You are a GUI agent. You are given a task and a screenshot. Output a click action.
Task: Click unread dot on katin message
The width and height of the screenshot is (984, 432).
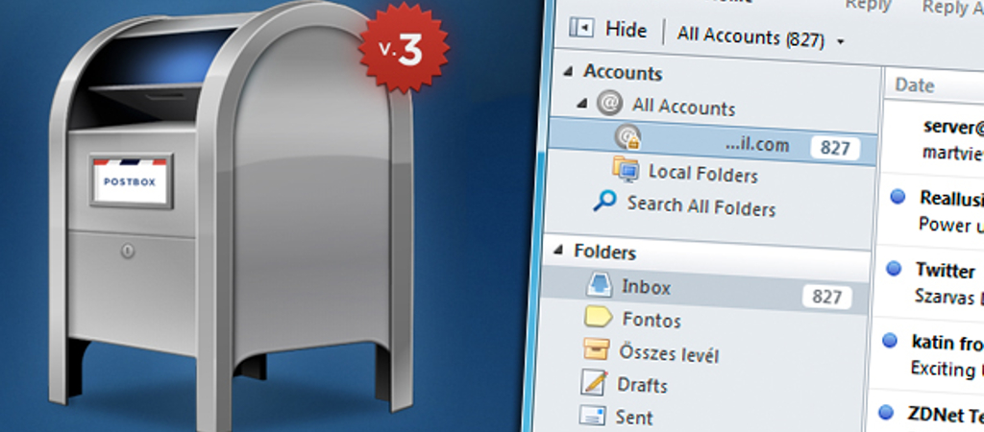pos(889,341)
